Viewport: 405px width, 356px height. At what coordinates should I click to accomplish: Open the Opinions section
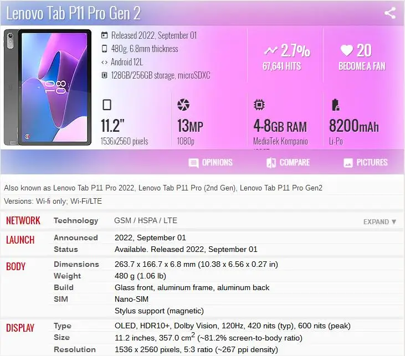[x=211, y=162]
